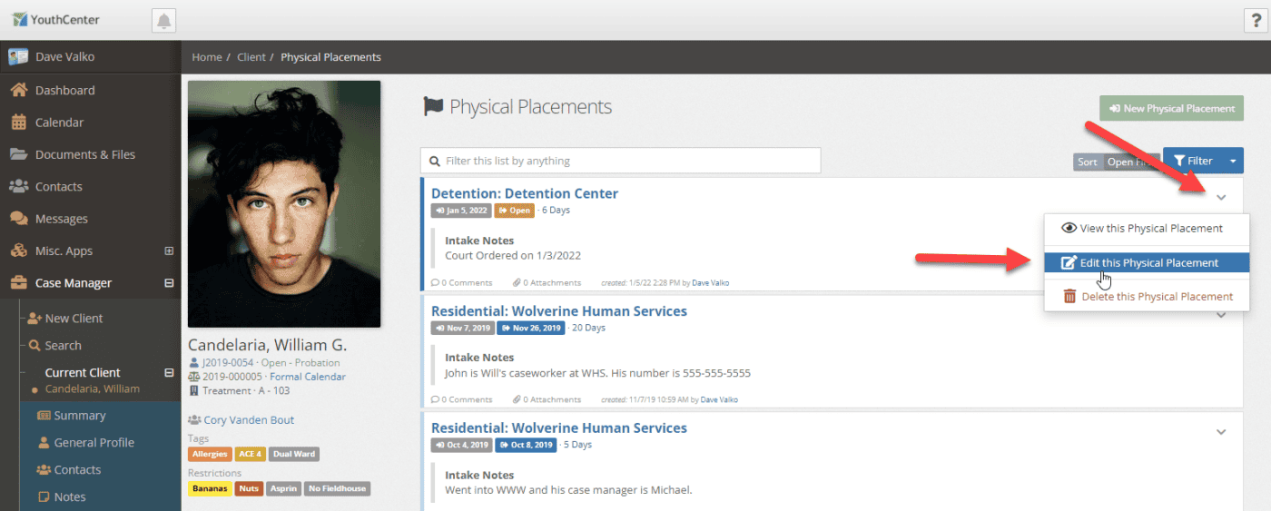This screenshot has width=1271, height=511.
Task: Open the Filter dropdown caret
Action: pos(1233,162)
